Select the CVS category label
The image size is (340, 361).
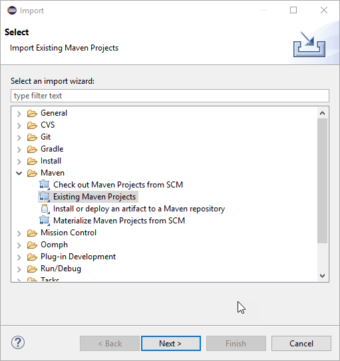coord(48,125)
